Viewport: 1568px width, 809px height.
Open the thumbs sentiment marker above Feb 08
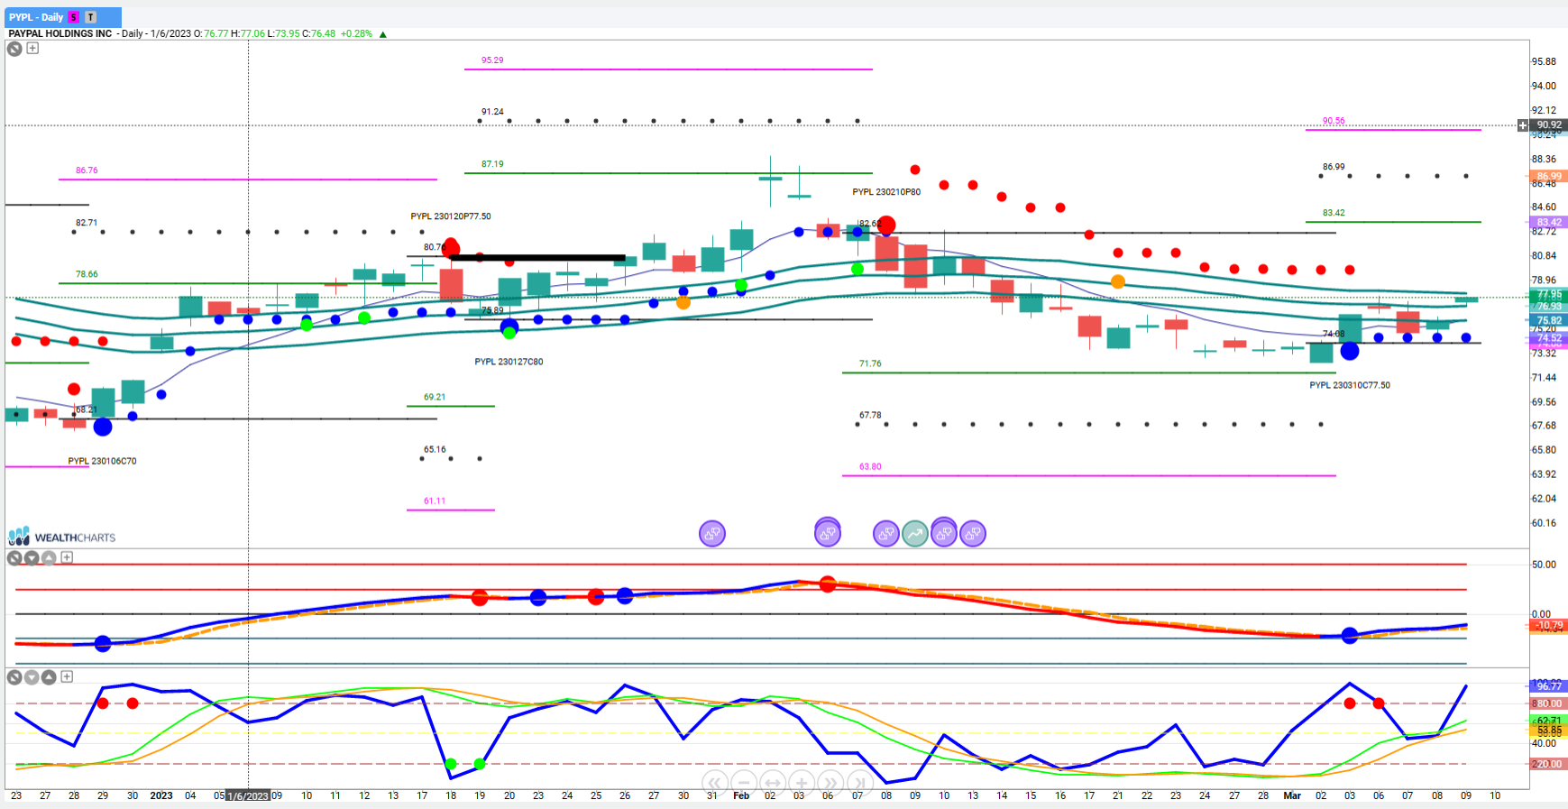tap(886, 534)
